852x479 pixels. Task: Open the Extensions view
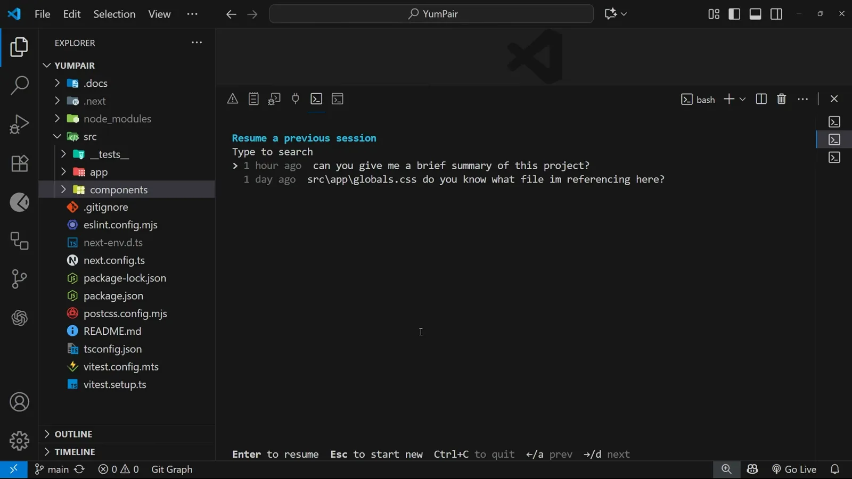click(x=19, y=163)
